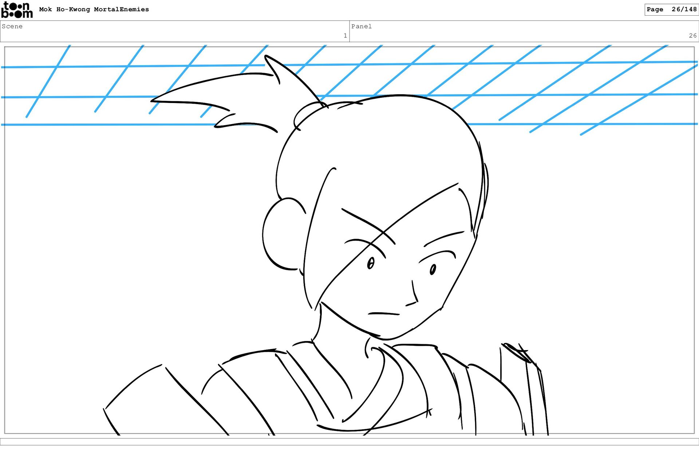Click the Scene label

tap(12, 26)
